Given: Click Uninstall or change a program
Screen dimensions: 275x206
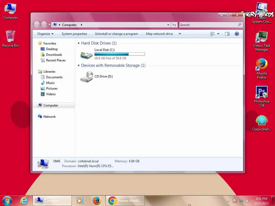Looking at the screenshot, I should (x=117, y=34).
